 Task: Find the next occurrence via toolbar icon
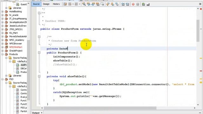93,4
